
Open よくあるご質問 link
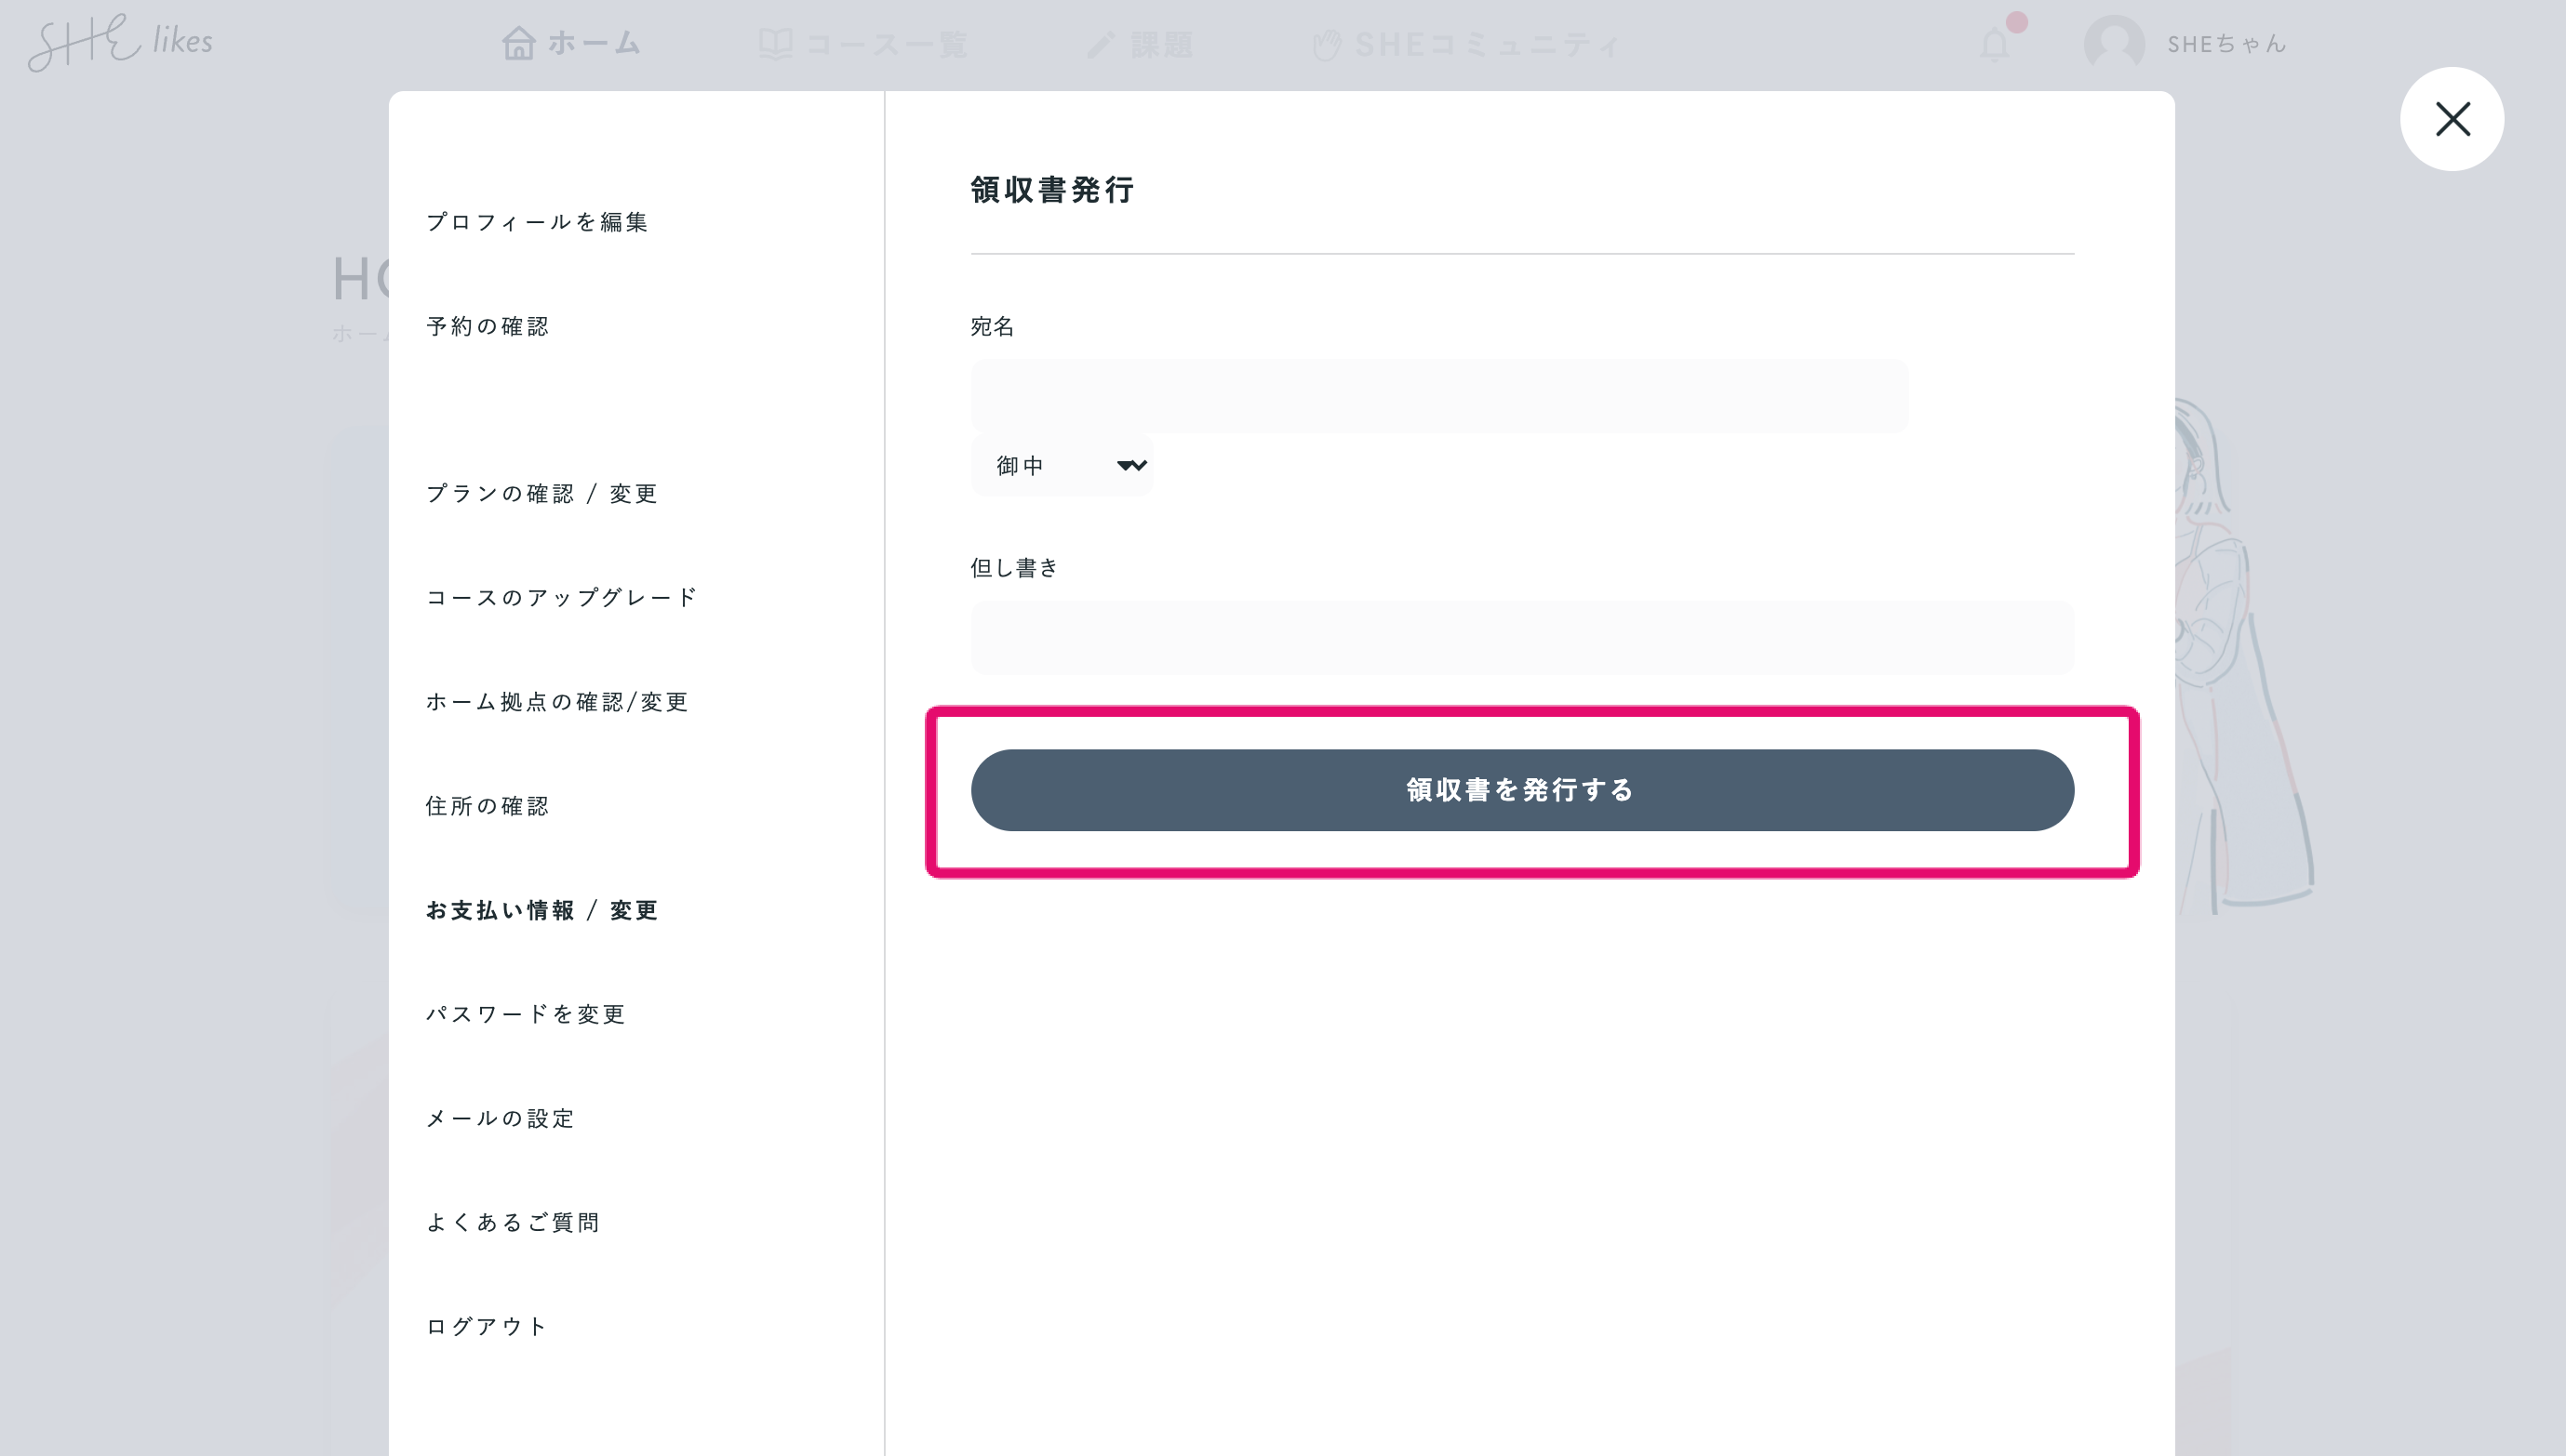514,1222
